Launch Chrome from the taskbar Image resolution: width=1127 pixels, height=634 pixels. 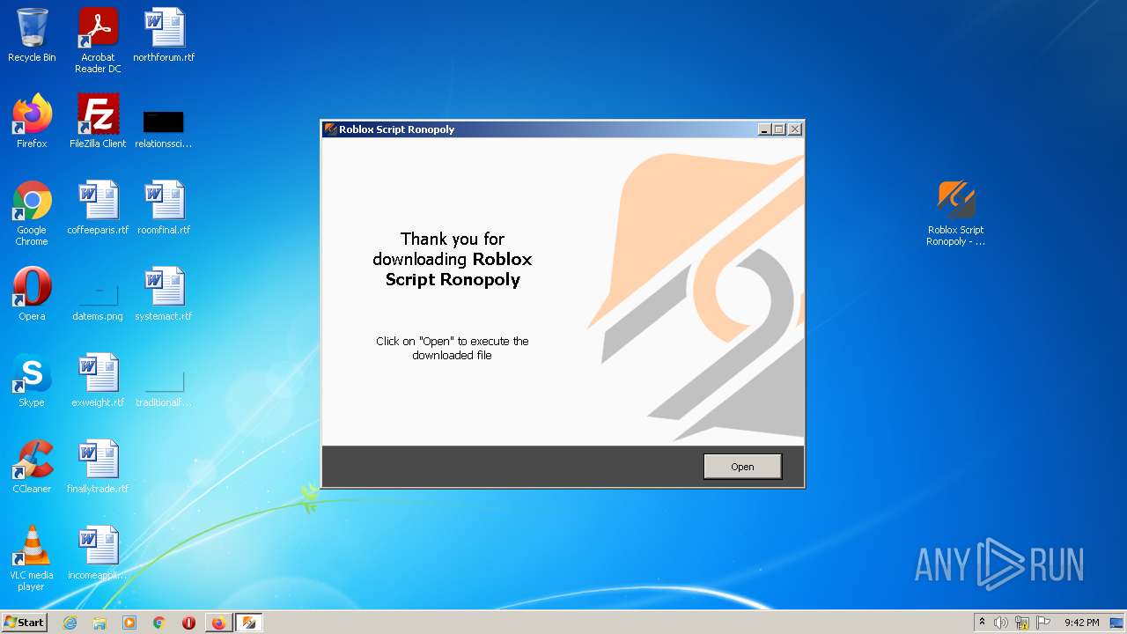coord(159,623)
